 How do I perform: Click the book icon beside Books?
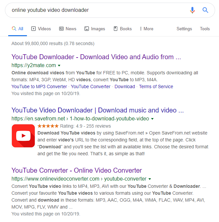116,29
